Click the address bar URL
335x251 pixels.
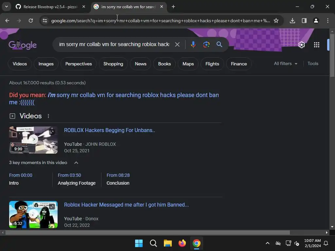pyautogui.click(x=161, y=21)
